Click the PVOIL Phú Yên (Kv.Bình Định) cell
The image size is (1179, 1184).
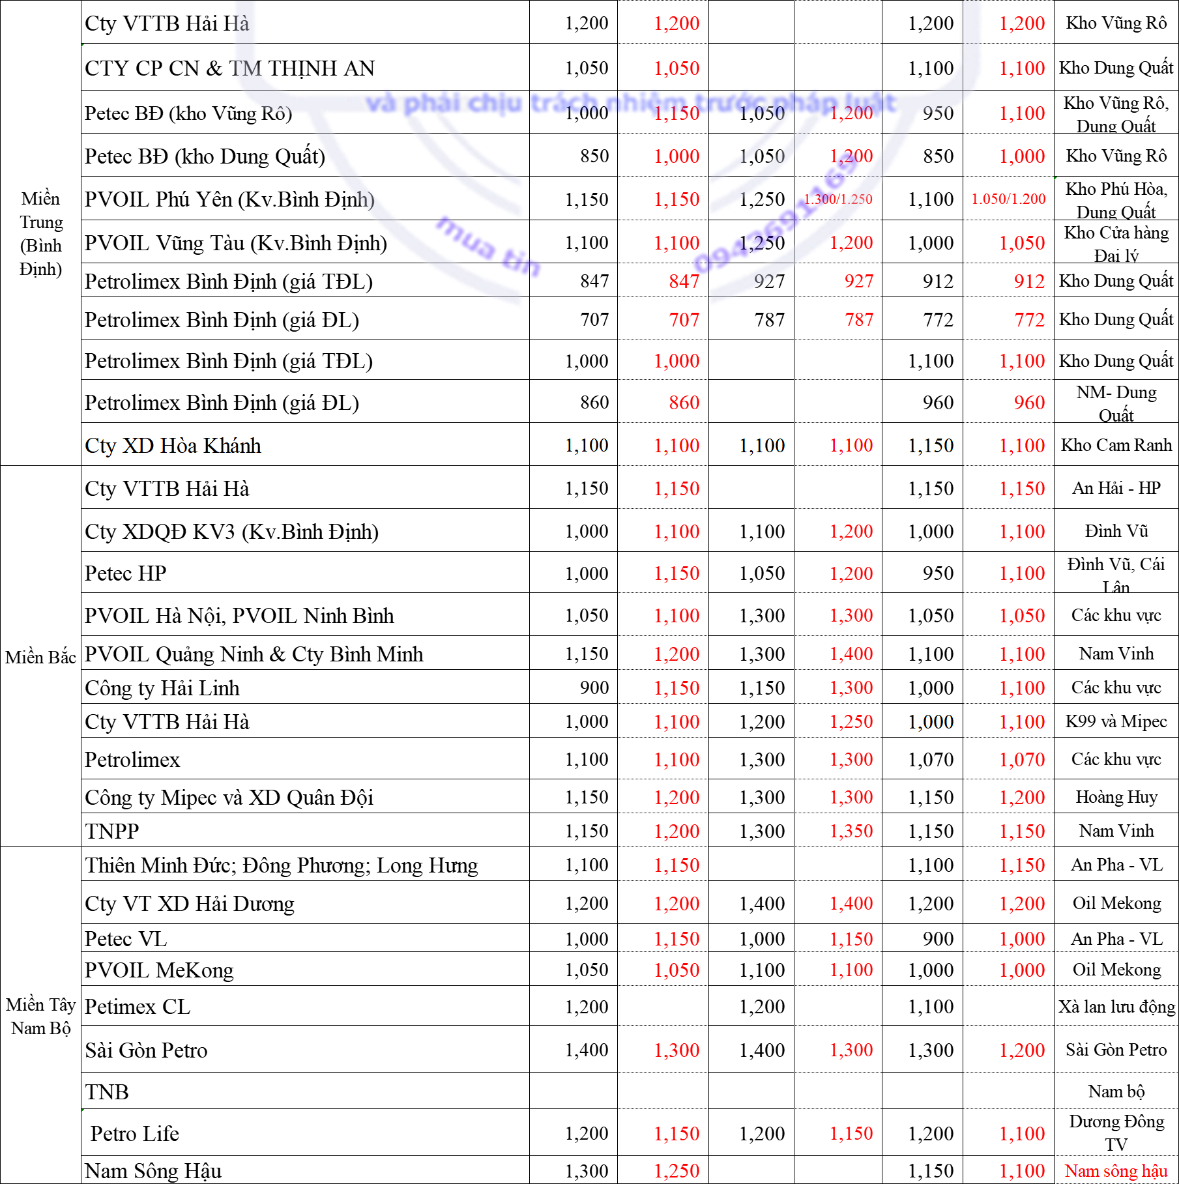[x=305, y=199]
